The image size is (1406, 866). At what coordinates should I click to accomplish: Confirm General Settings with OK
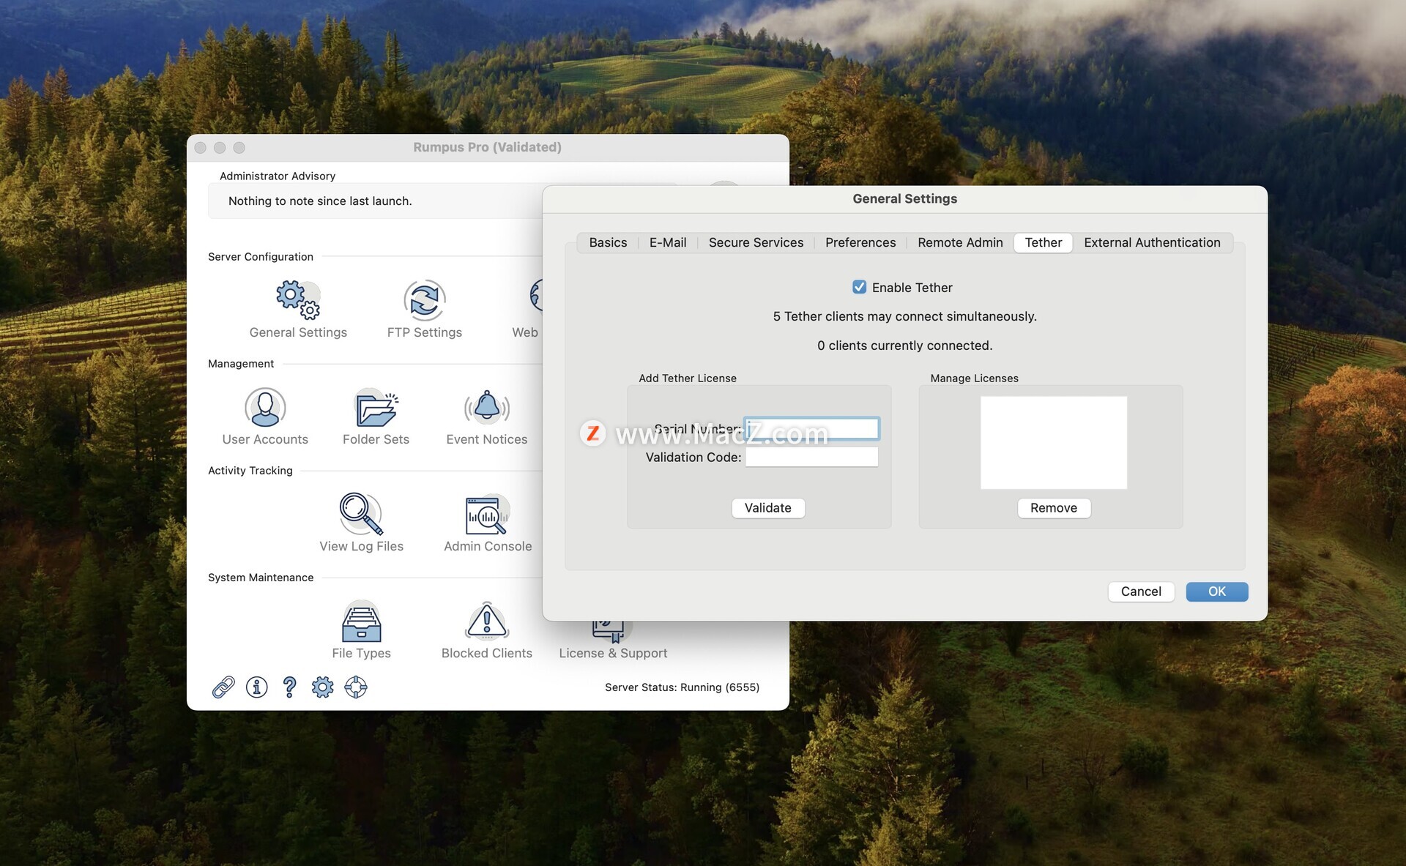(x=1216, y=591)
